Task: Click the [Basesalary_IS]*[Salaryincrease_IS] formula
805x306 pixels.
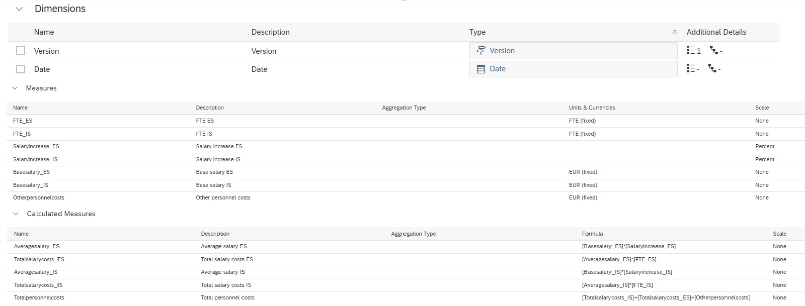Action: coord(627,272)
